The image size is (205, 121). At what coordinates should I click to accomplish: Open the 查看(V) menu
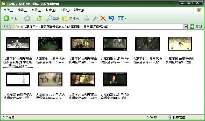[x=36, y=10]
